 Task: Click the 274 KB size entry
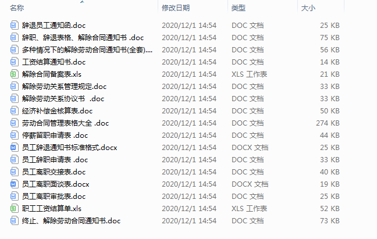tap(328, 123)
